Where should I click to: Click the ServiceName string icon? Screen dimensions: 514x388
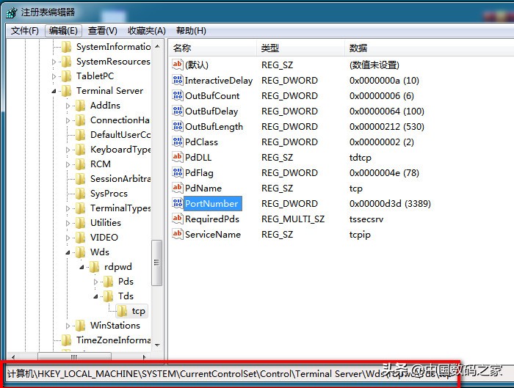click(x=177, y=234)
